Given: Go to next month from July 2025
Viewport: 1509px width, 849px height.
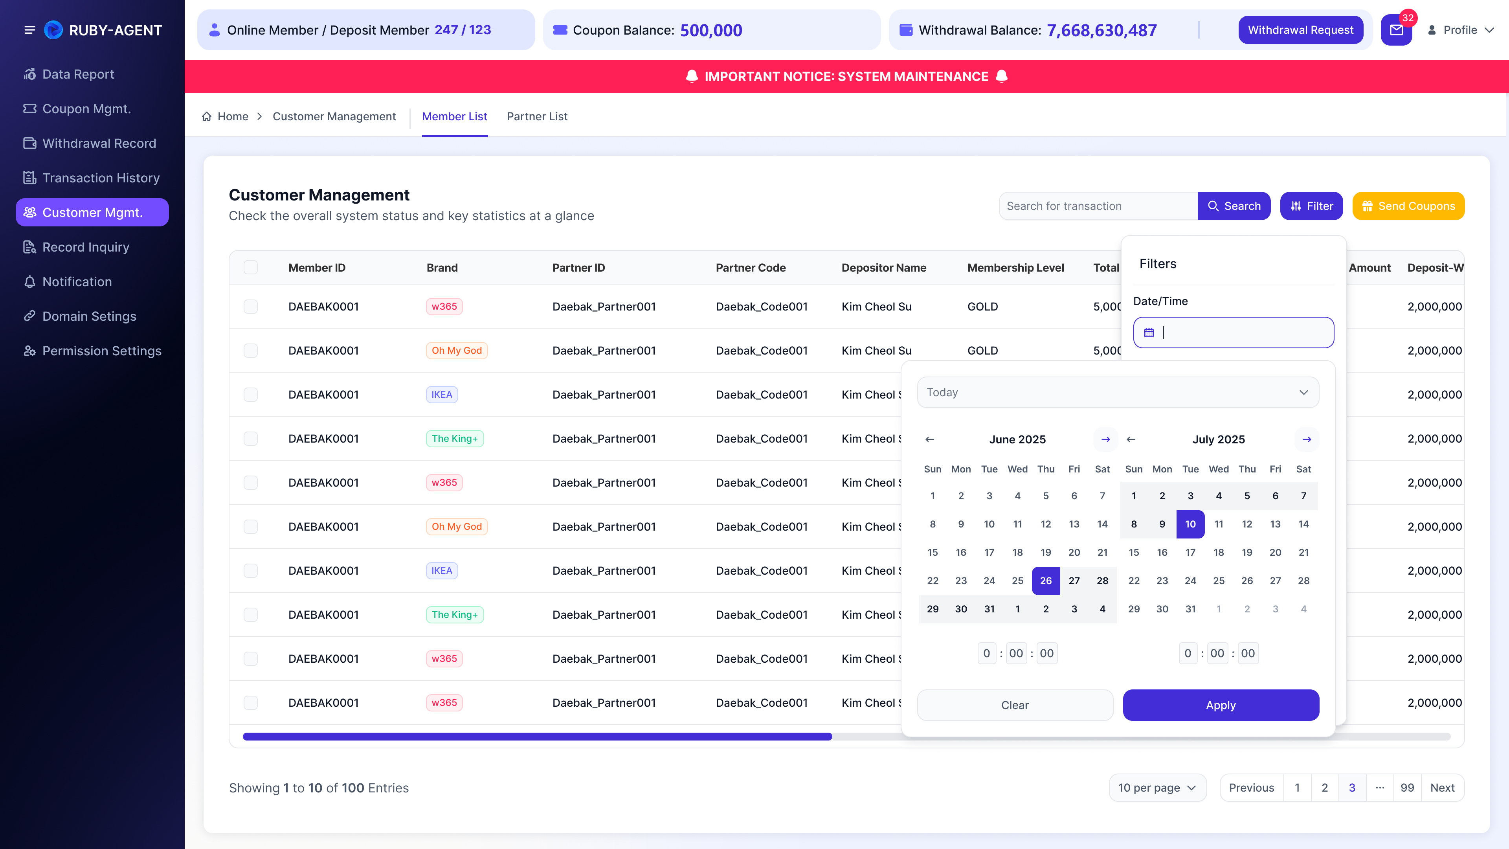Looking at the screenshot, I should [x=1307, y=439].
